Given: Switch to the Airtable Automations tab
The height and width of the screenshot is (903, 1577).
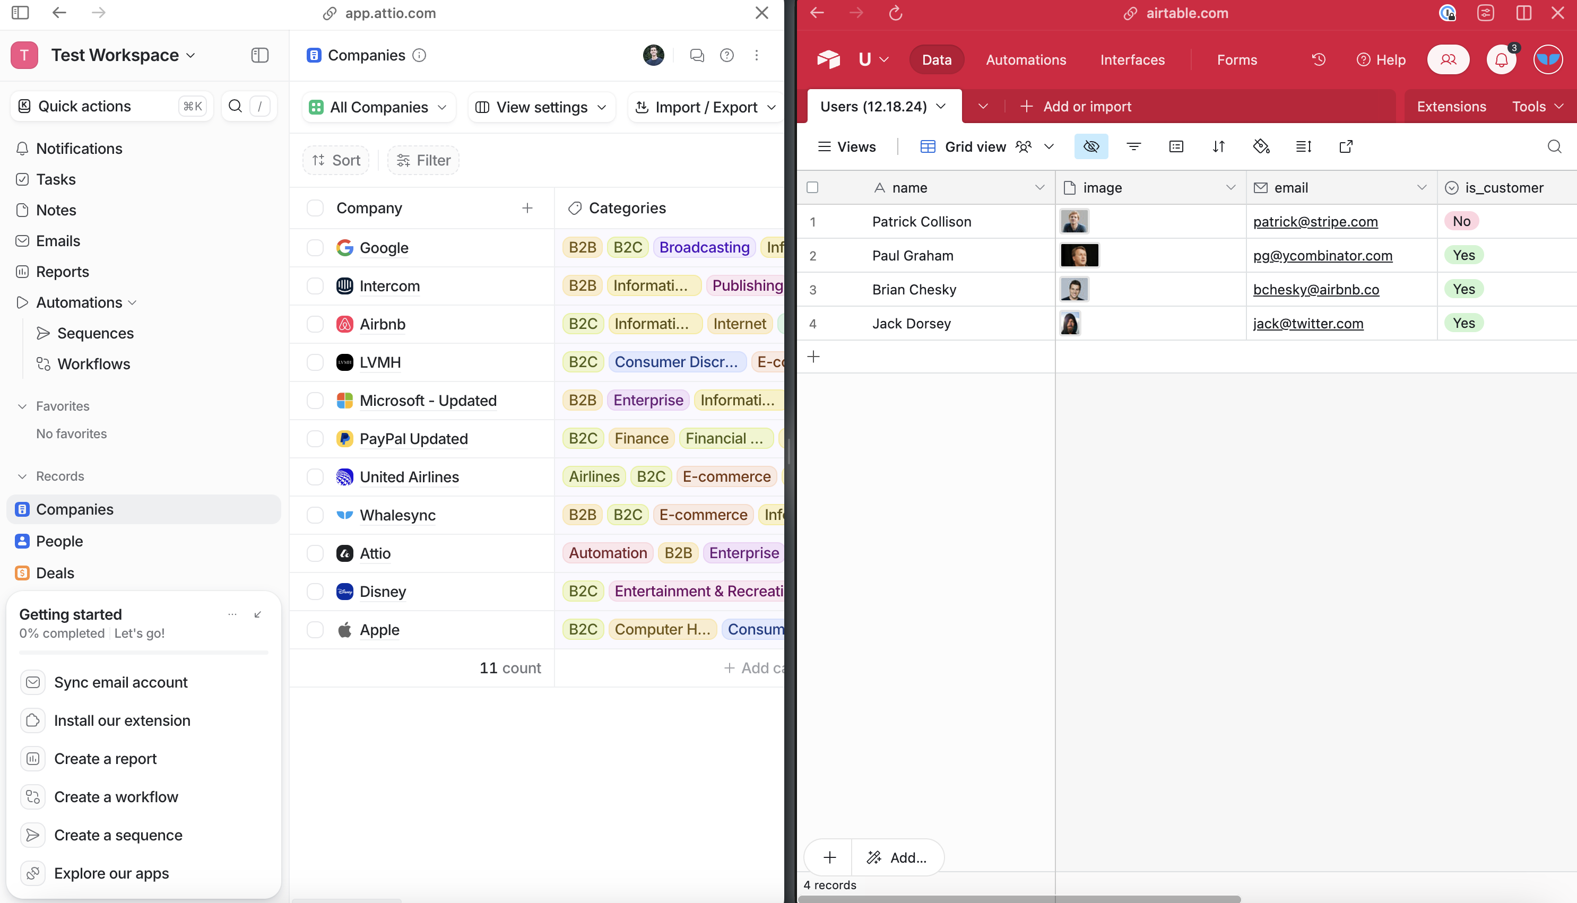Looking at the screenshot, I should 1026,59.
